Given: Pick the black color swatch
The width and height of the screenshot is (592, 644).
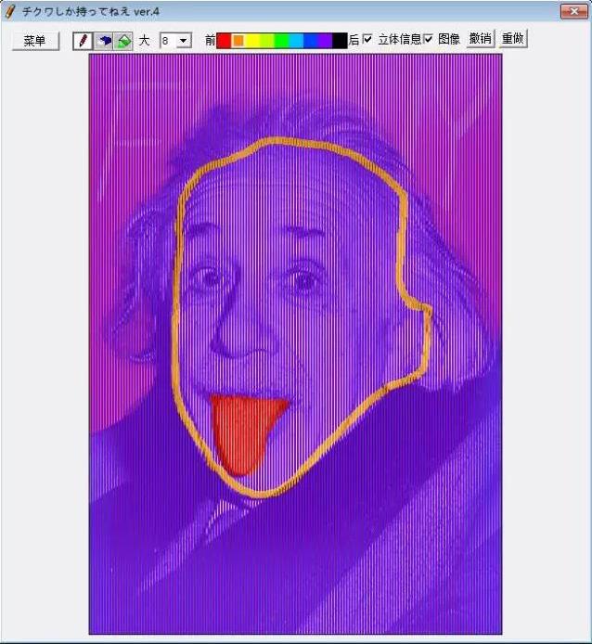Looking at the screenshot, I should [340, 41].
